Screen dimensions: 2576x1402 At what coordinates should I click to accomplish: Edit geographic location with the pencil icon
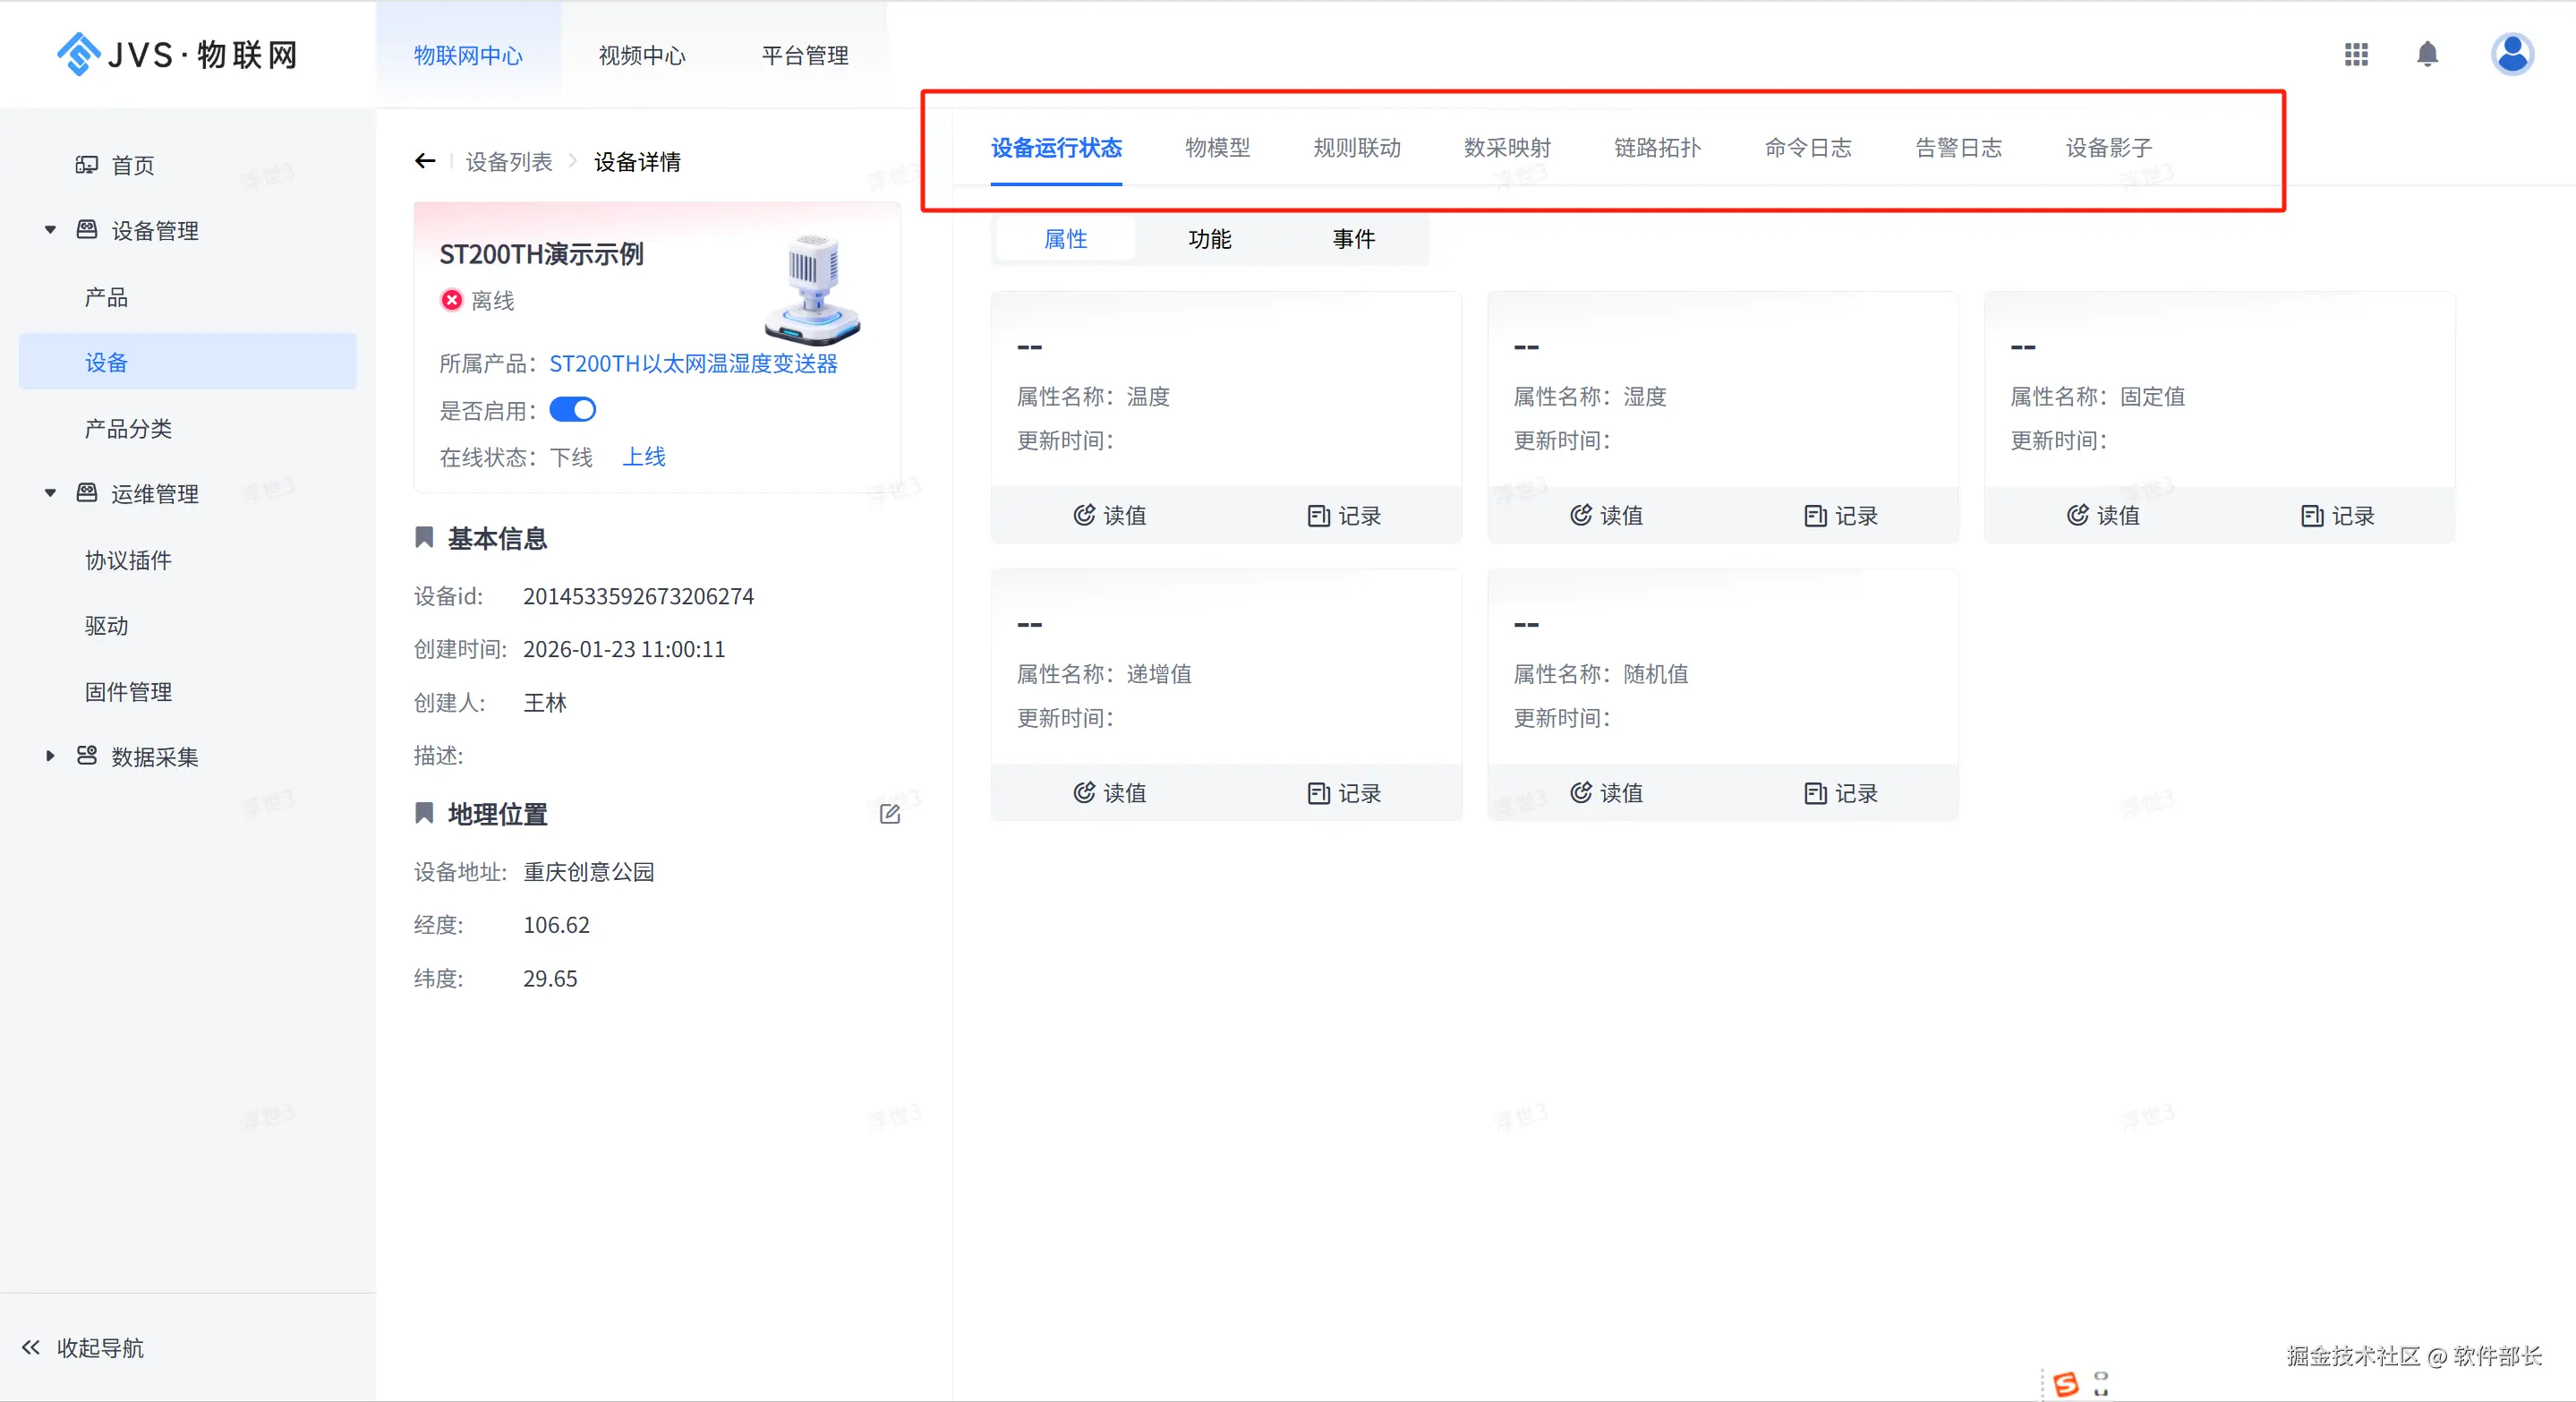(x=889, y=814)
